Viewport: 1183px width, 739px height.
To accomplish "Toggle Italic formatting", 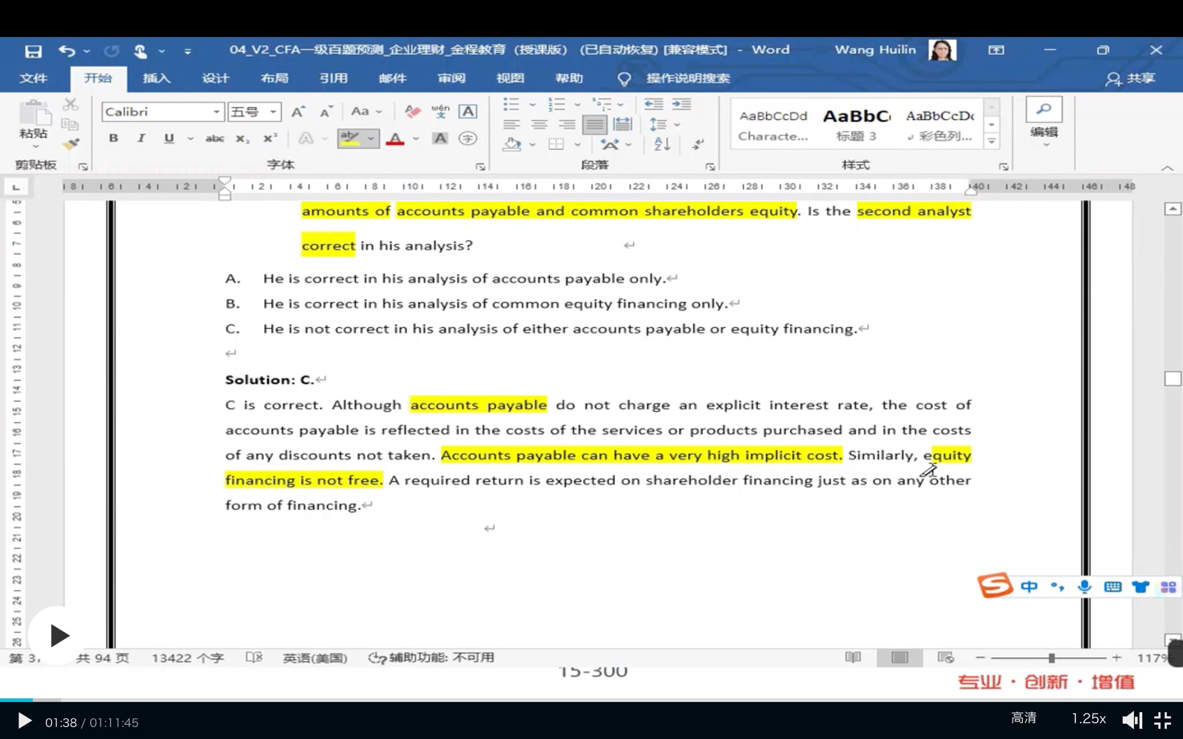I will tap(141, 138).
